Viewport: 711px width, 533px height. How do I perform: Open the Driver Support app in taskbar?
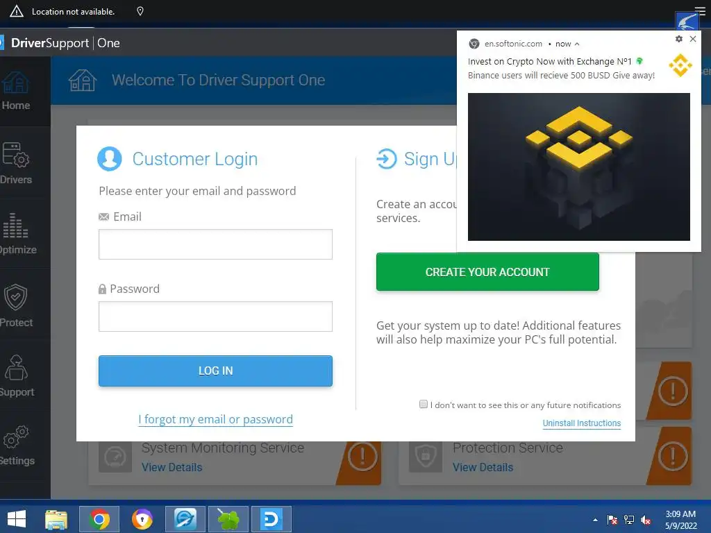click(185, 519)
